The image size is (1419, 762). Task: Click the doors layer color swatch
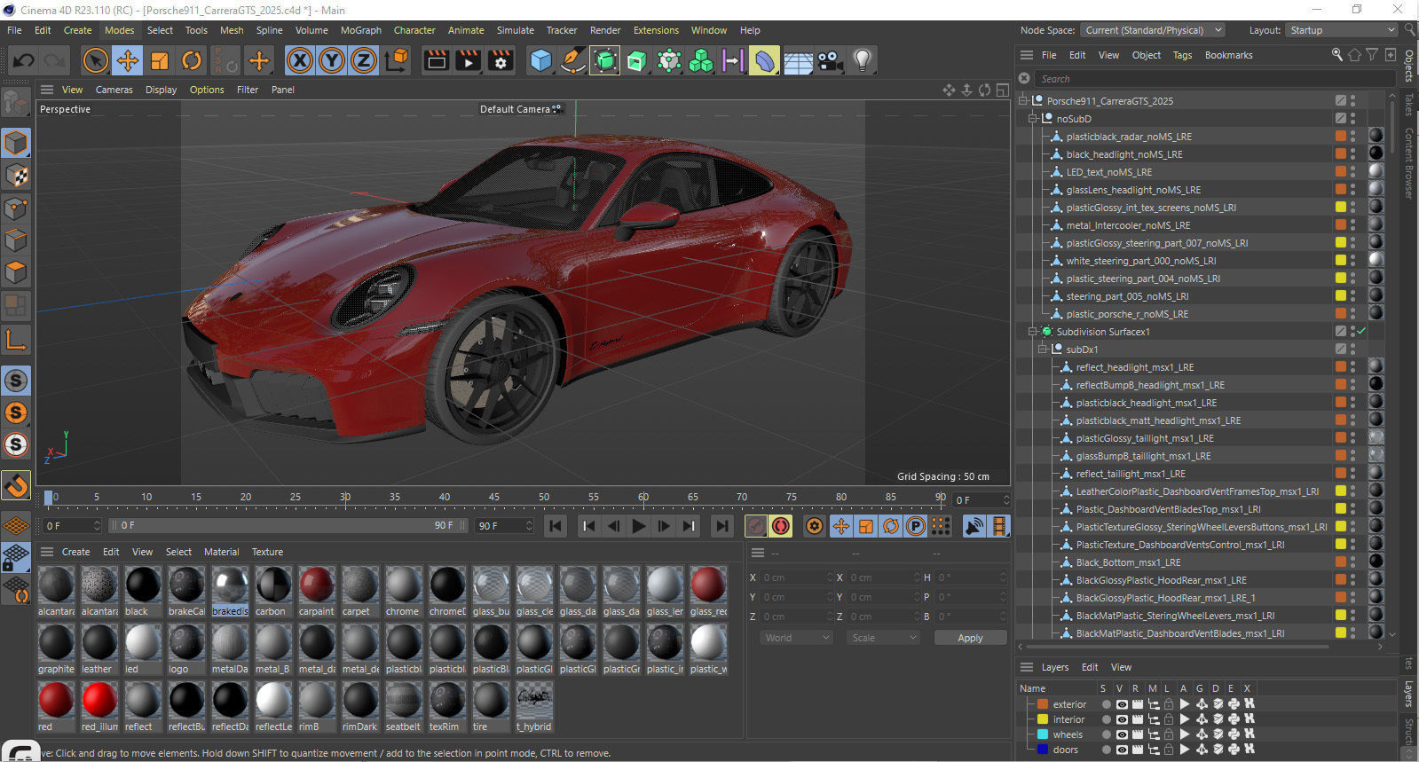tap(1043, 750)
